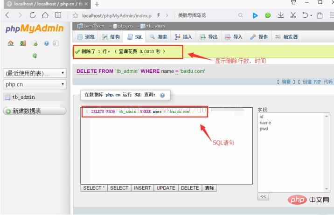Screen dimensions: 334x215
Task: Click phpMyAdmin home icon in sidebar
Action: 11,43
